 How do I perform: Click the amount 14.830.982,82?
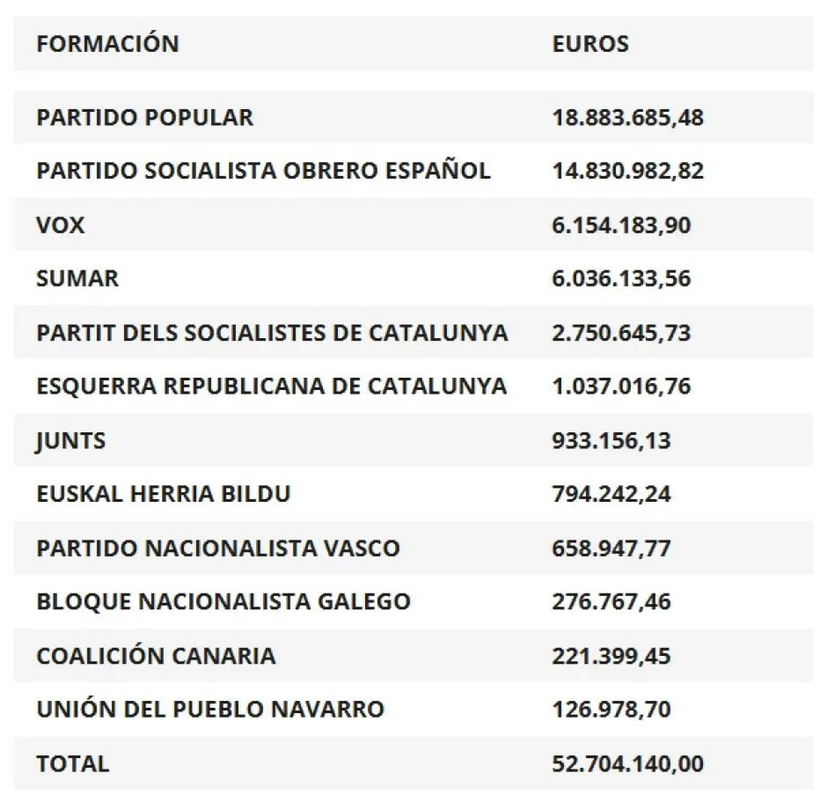click(627, 171)
